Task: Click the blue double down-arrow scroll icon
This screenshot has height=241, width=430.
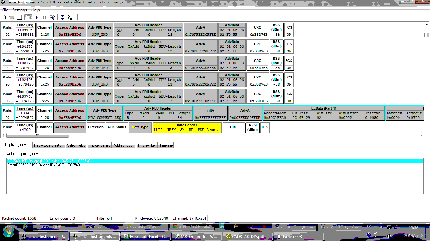Action: 62,17
